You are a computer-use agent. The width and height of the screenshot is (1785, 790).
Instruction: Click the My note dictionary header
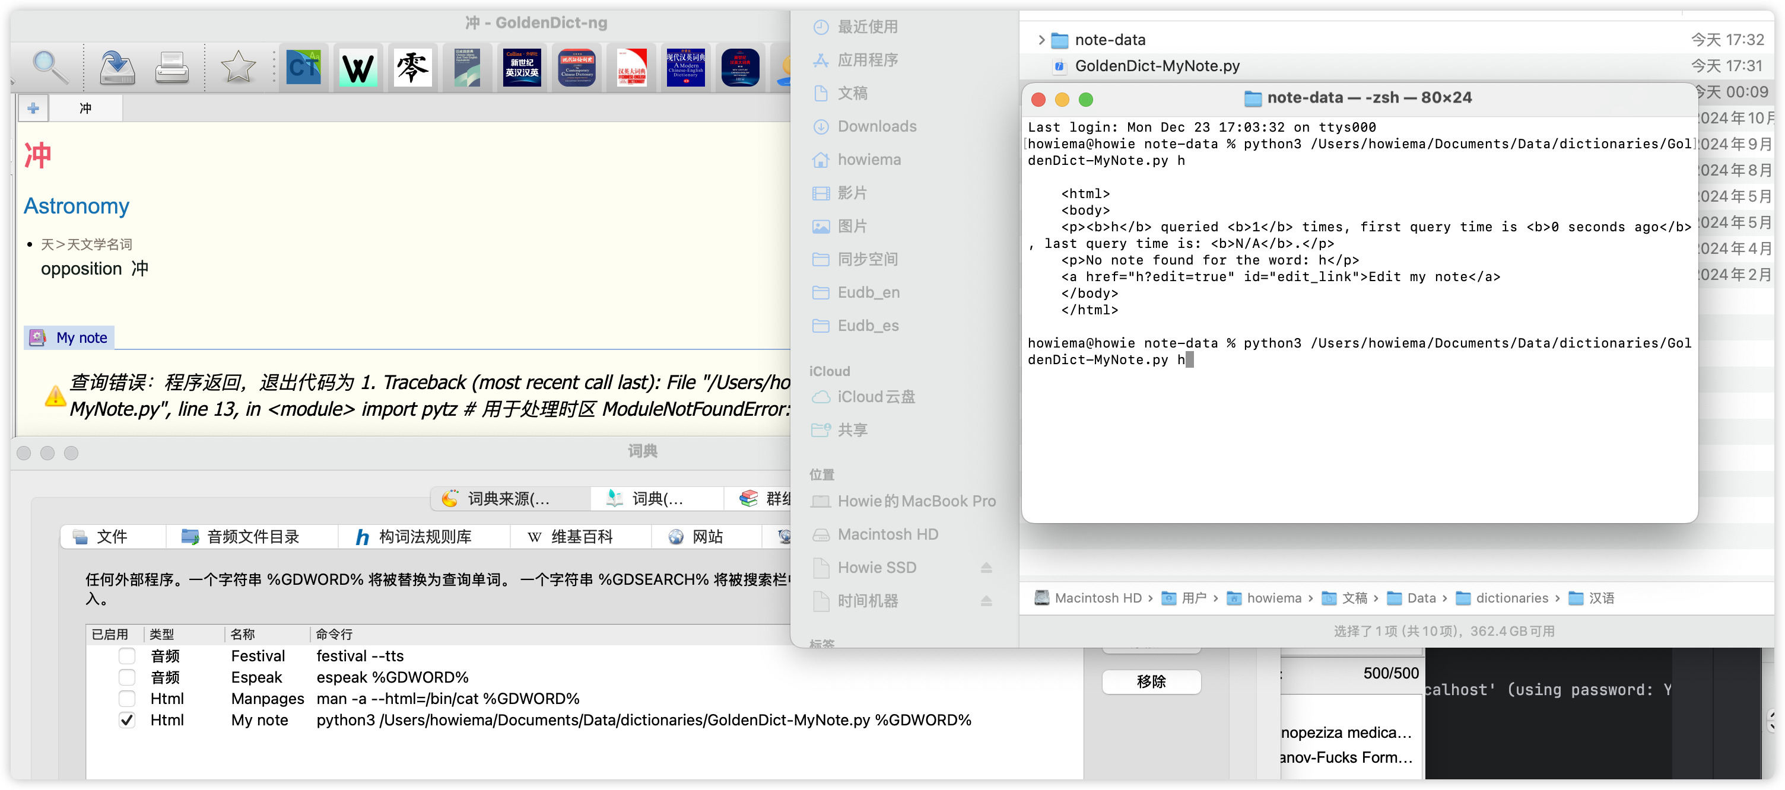point(69,337)
